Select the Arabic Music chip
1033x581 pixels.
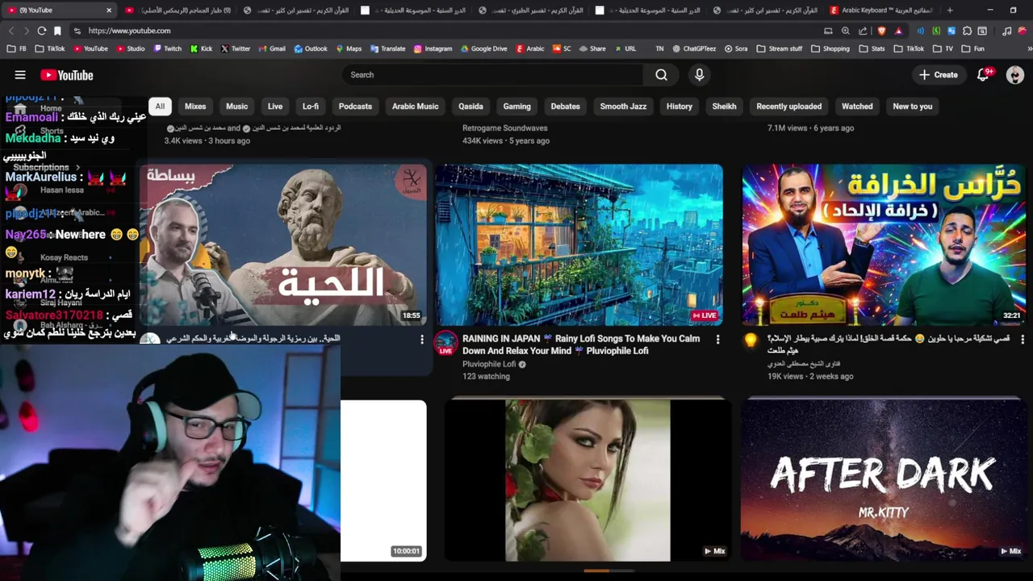(x=416, y=107)
